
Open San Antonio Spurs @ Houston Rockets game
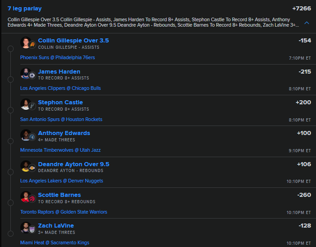pyautogui.click(x=61, y=119)
